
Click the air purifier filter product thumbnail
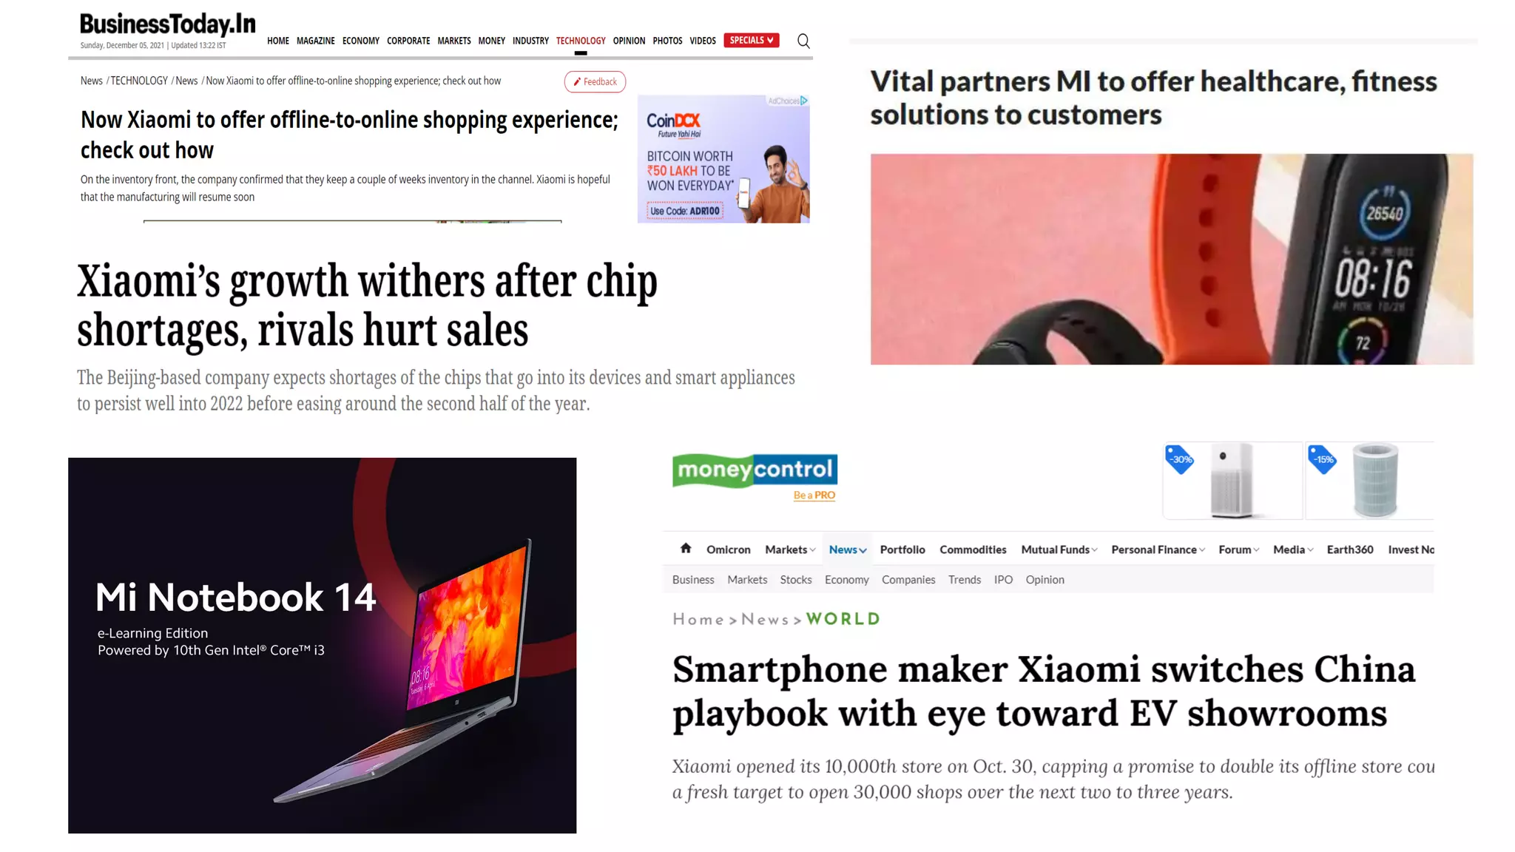pos(1370,481)
